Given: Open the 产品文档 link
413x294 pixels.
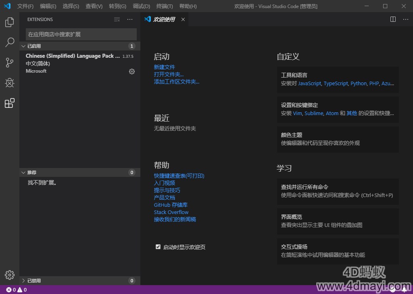Looking at the screenshot, I should pyautogui.click(x=165, y=197).
